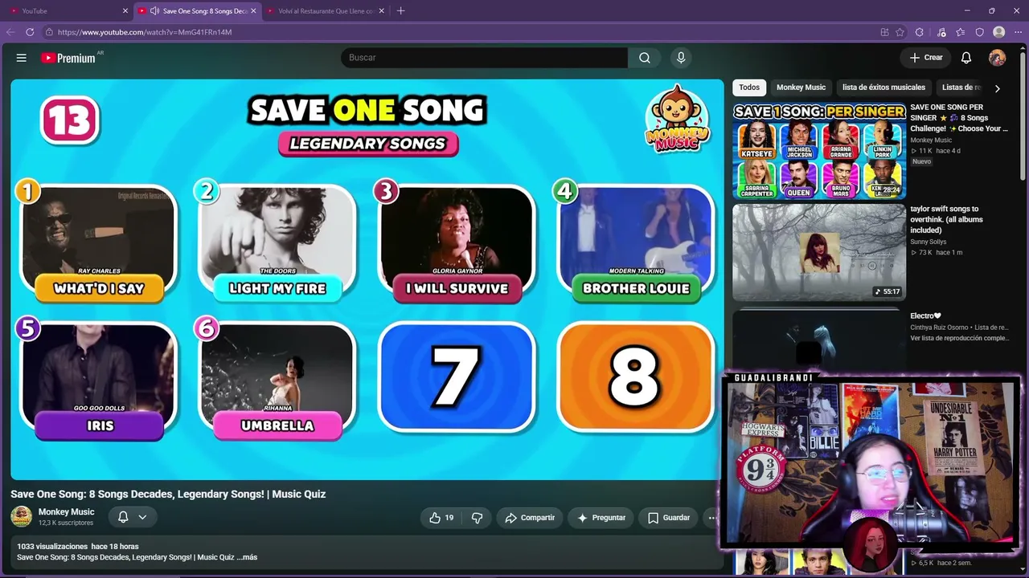Open browser extensions icon

pyautogui.click(x=920, y=32)
